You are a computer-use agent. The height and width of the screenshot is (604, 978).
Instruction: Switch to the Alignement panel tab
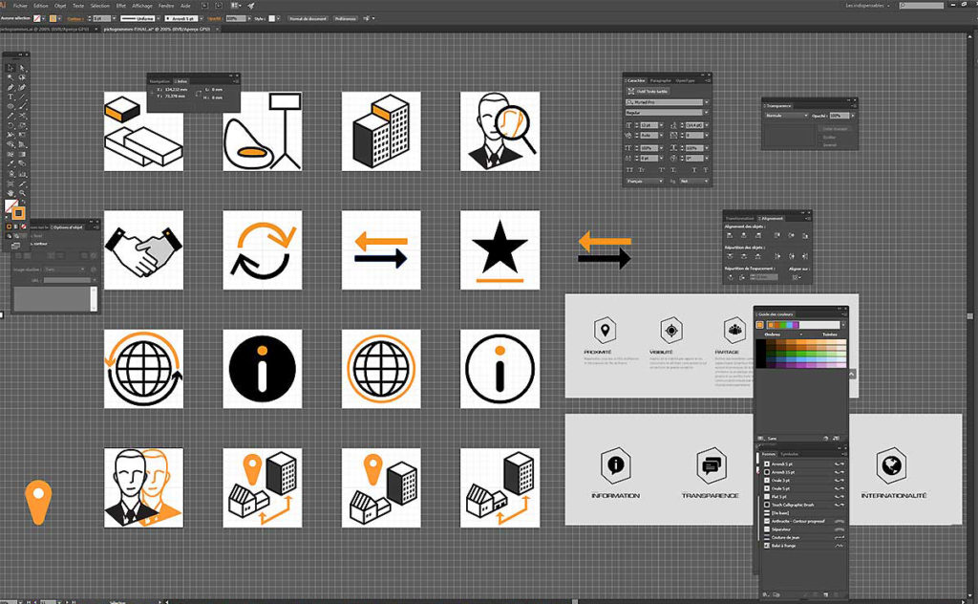[772, 219]
